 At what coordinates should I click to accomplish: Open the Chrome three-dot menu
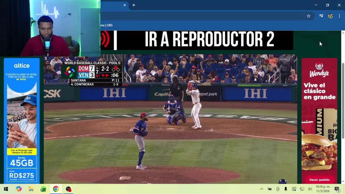coord(339,16)
